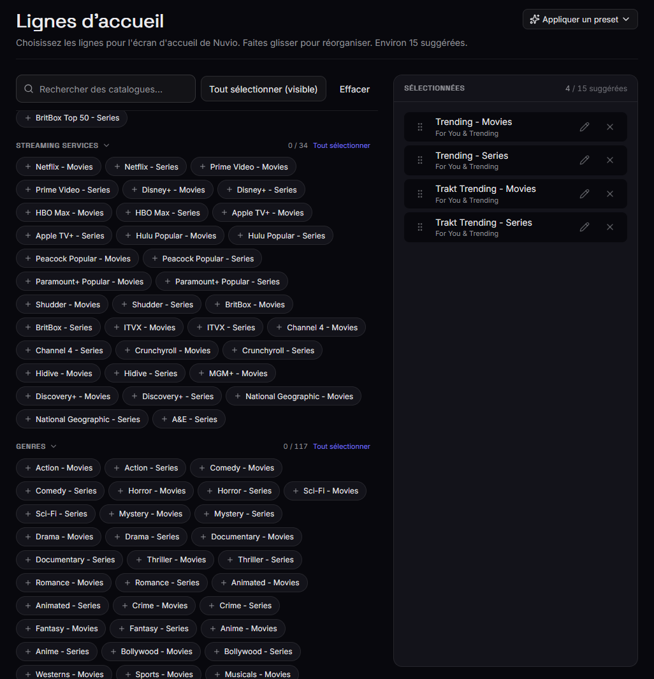
Task: Add Disney+ - Series catalog
Action: [261, 189]
